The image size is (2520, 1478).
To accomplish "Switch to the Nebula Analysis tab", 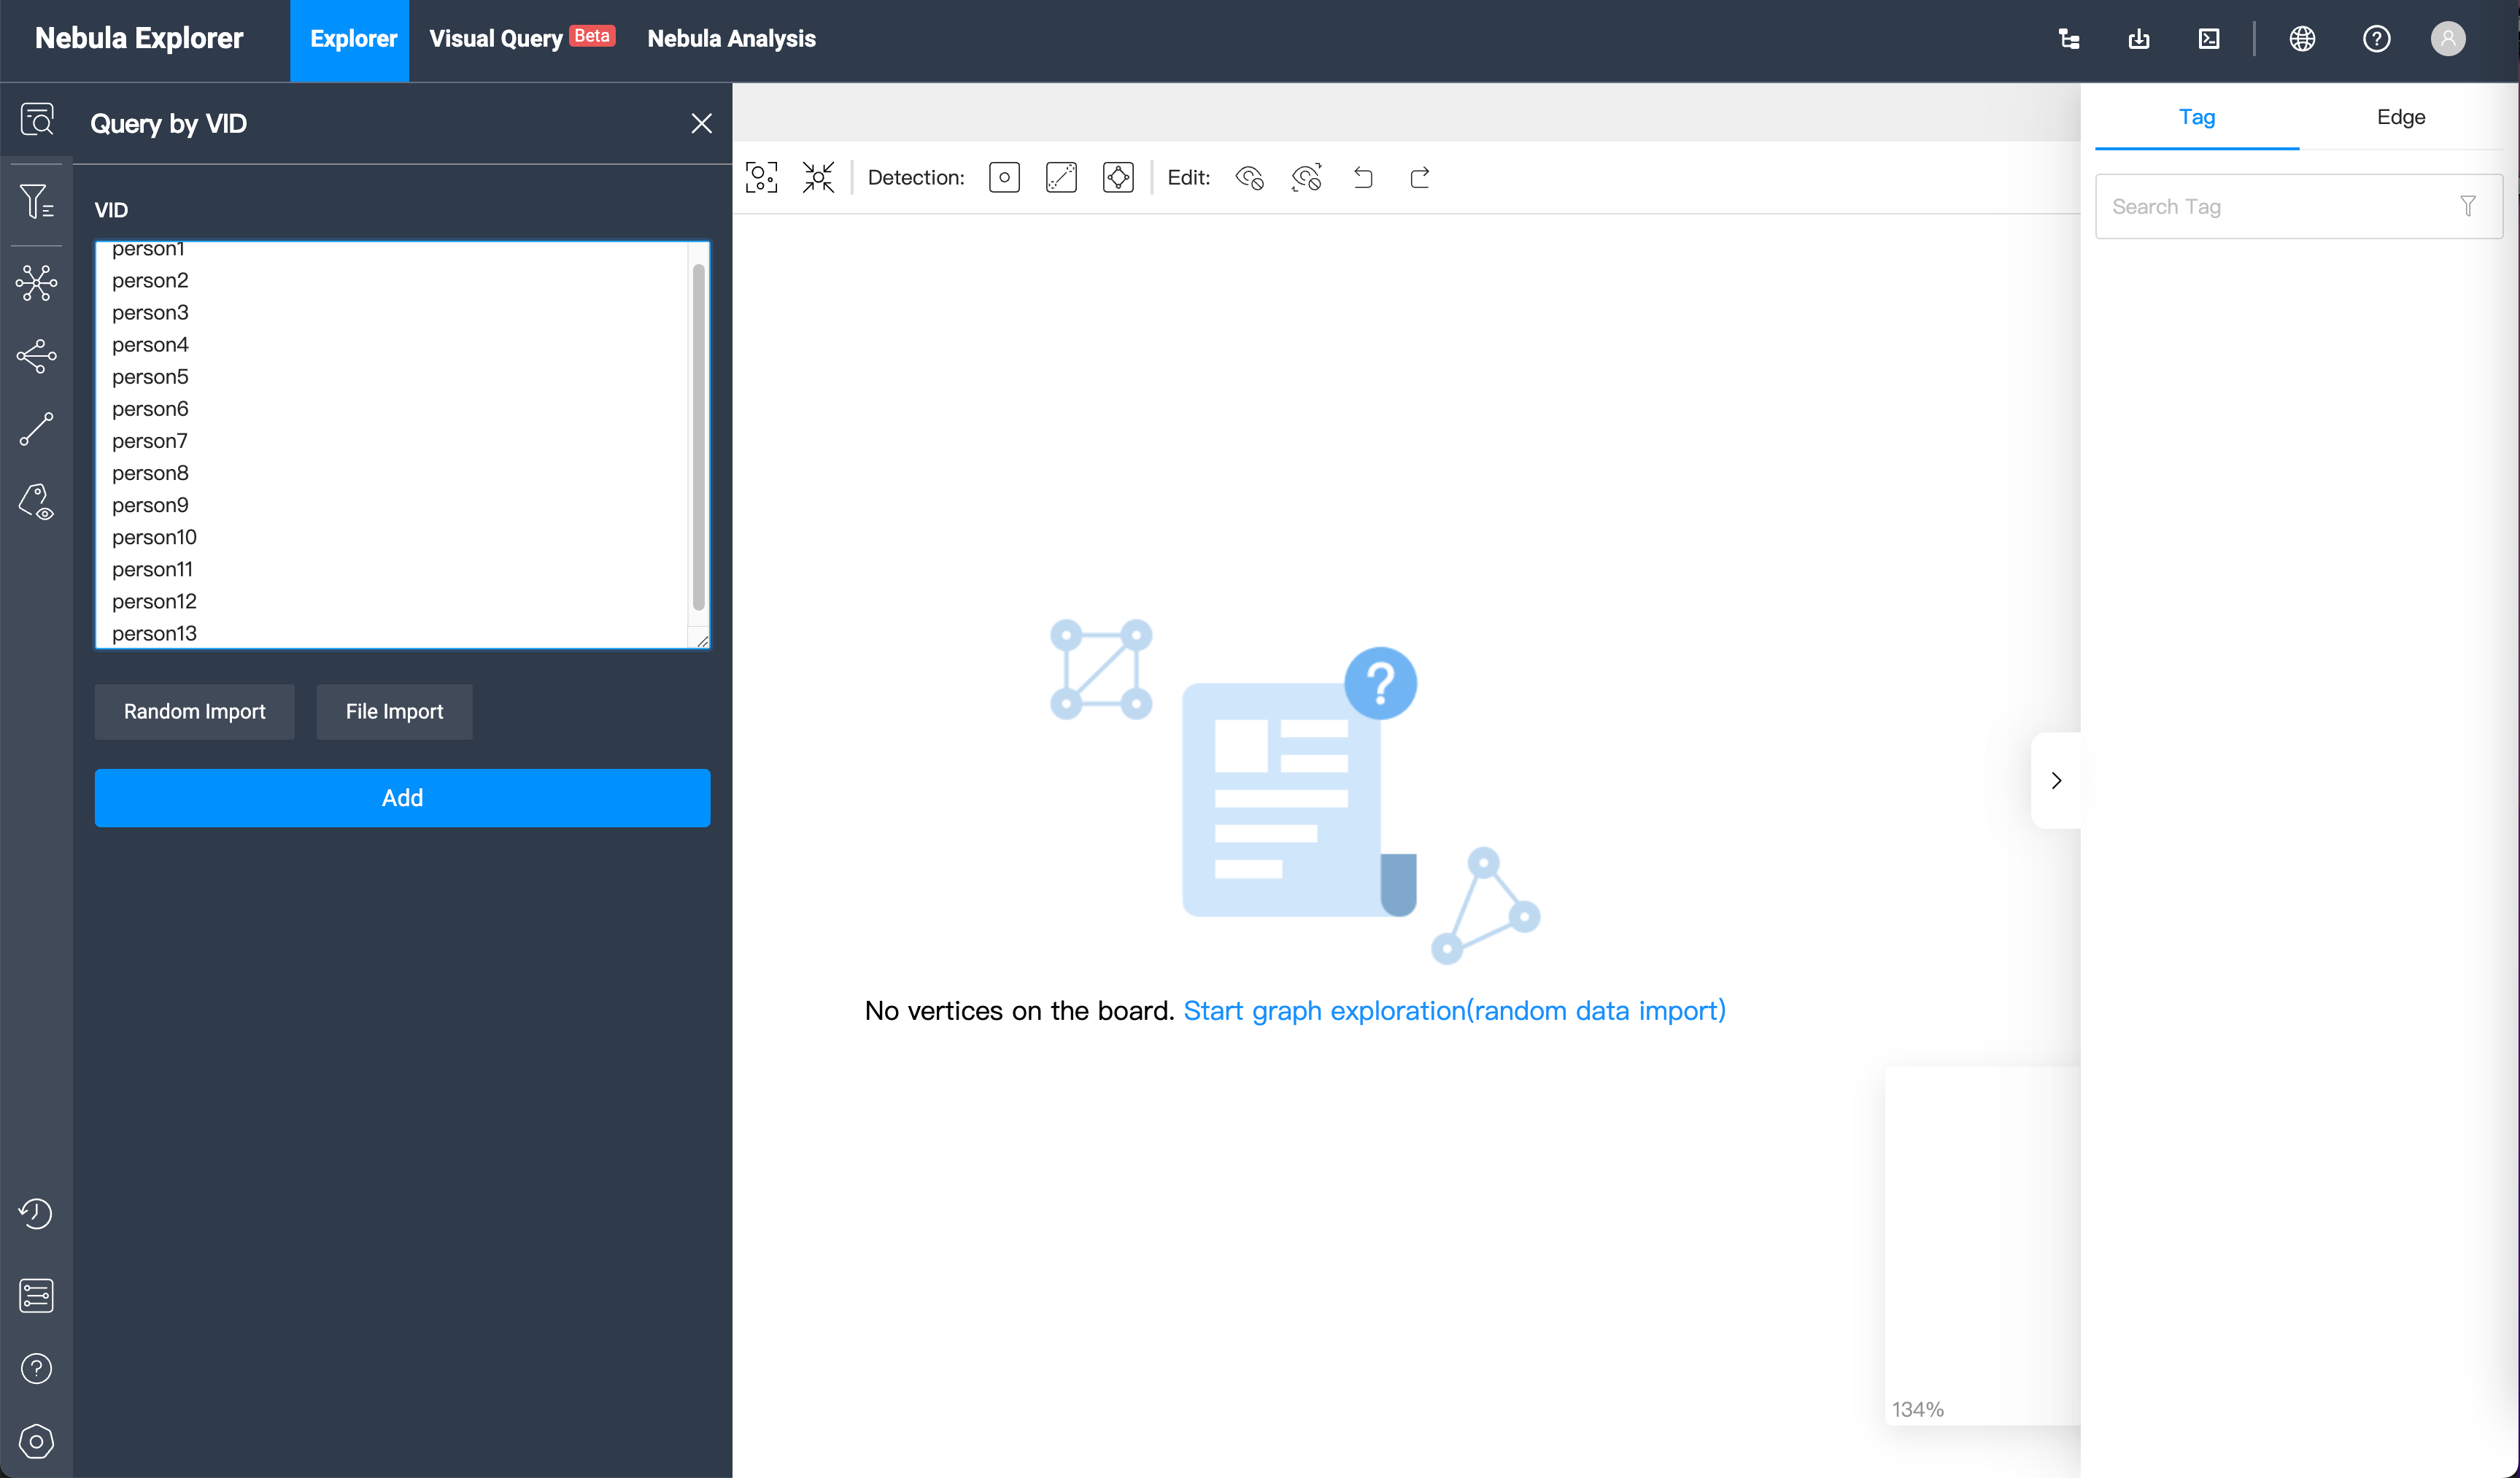I will click(731, 39).
